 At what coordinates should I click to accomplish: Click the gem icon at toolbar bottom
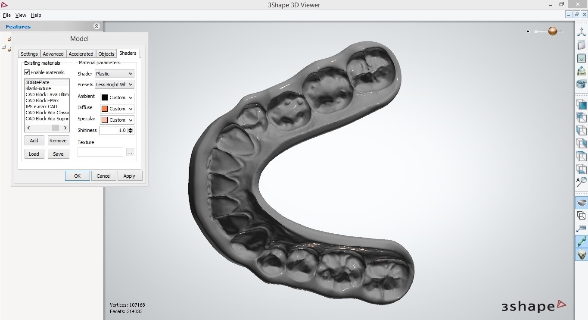click(581, 254)
